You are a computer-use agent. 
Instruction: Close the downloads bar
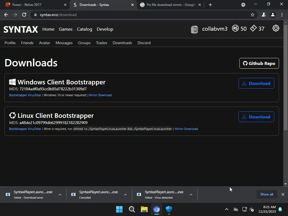pos(283,194)
